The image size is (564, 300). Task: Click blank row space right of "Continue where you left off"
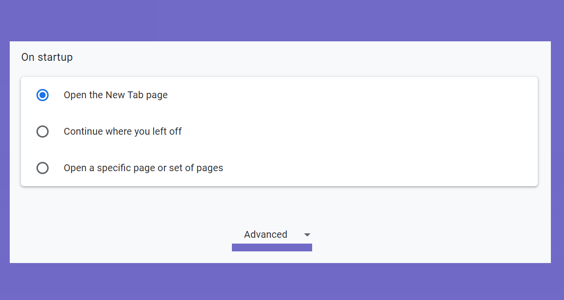[x=360, y=131]
